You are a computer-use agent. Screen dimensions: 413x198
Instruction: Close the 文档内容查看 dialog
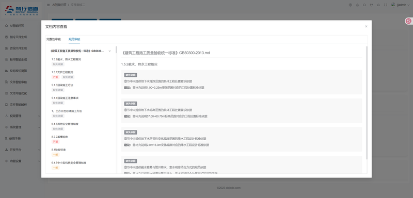366,27
